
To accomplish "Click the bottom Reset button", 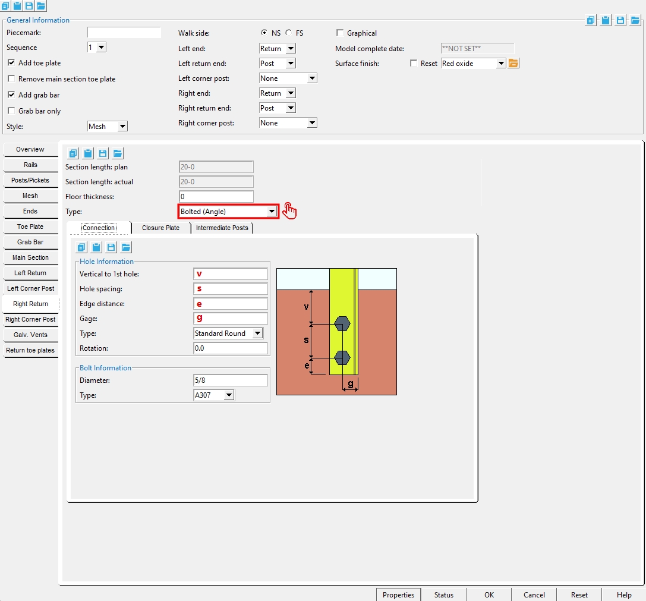I will tap(579, 595).
